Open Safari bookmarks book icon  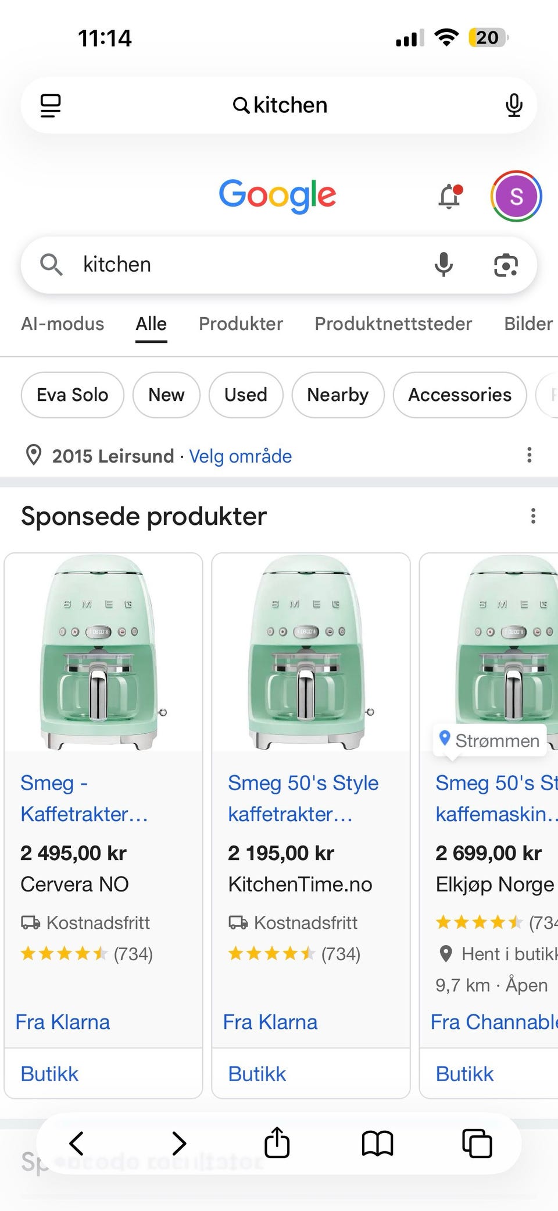[377, 1143]
